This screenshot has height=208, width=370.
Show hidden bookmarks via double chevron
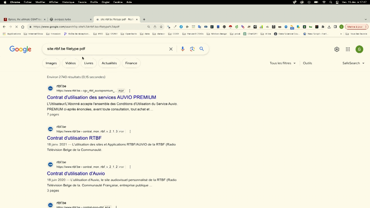point(341,34)
